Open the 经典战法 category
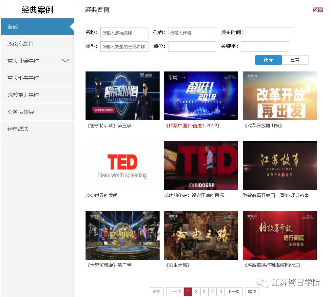This screenshot has height=297, width=331. coord(37,129)
